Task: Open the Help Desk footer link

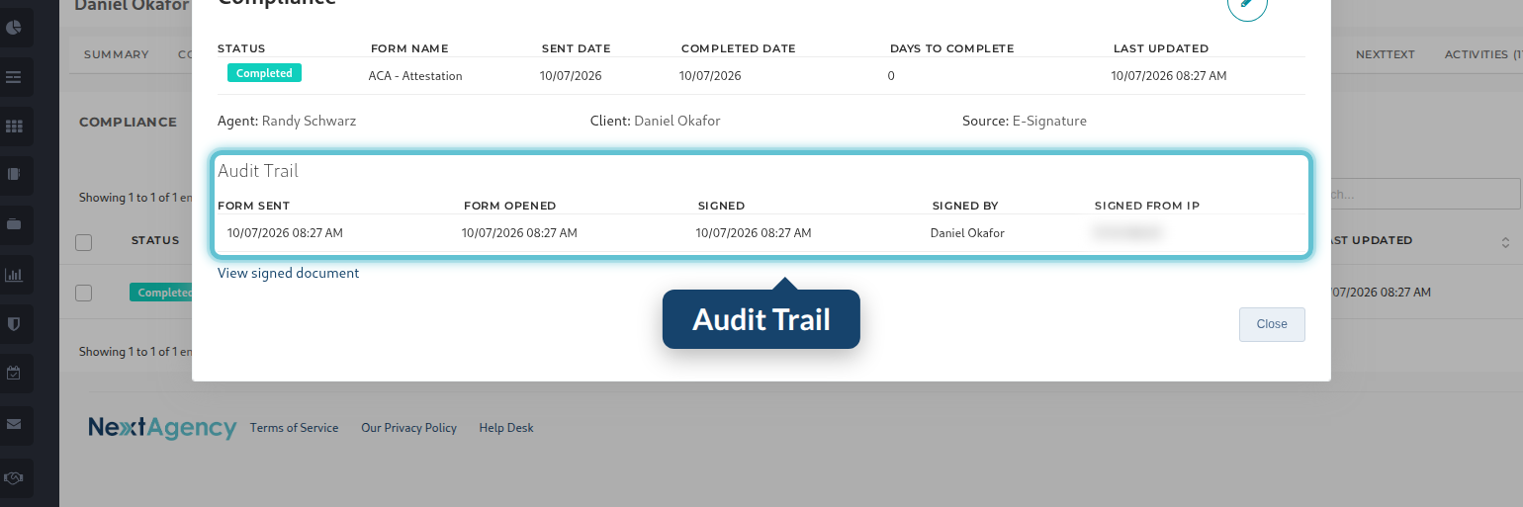Action: pos(506,428)
